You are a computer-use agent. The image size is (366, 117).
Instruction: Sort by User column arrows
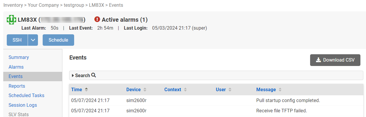point(230,89)
